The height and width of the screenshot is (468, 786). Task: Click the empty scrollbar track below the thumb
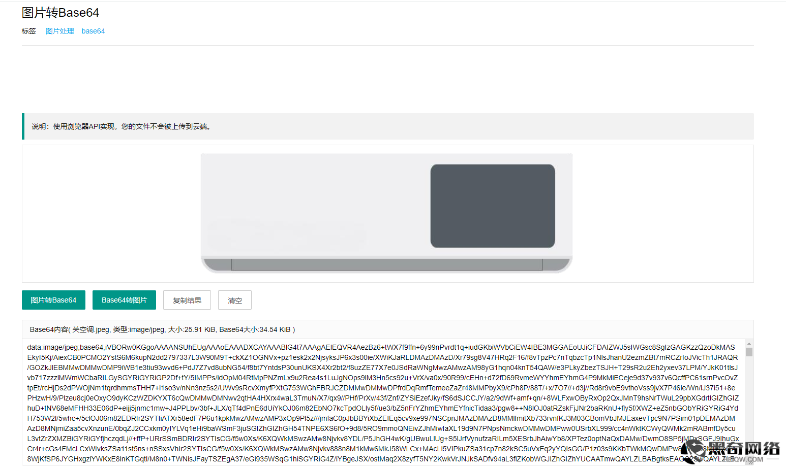pos(749,406)
